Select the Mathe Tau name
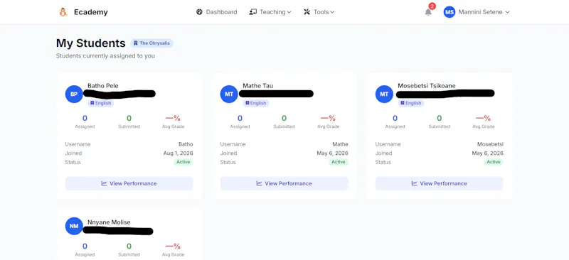This screenshot has height=260, width=569. [258, 86]
